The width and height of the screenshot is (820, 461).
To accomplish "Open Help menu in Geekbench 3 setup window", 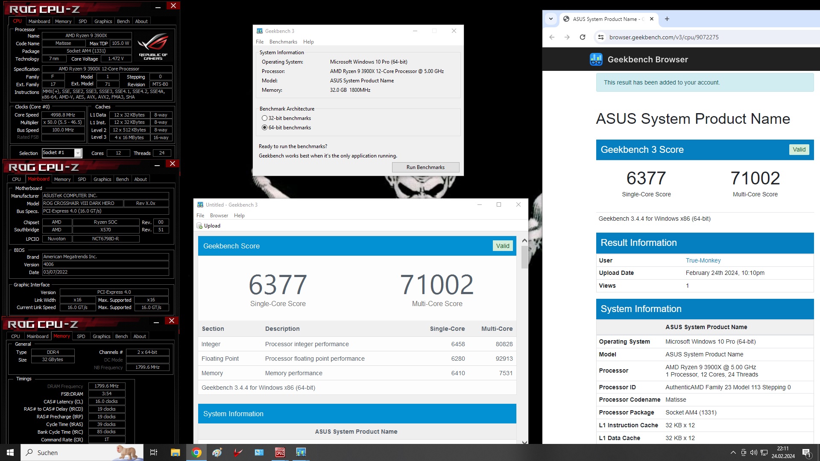I will coord(308,42).
